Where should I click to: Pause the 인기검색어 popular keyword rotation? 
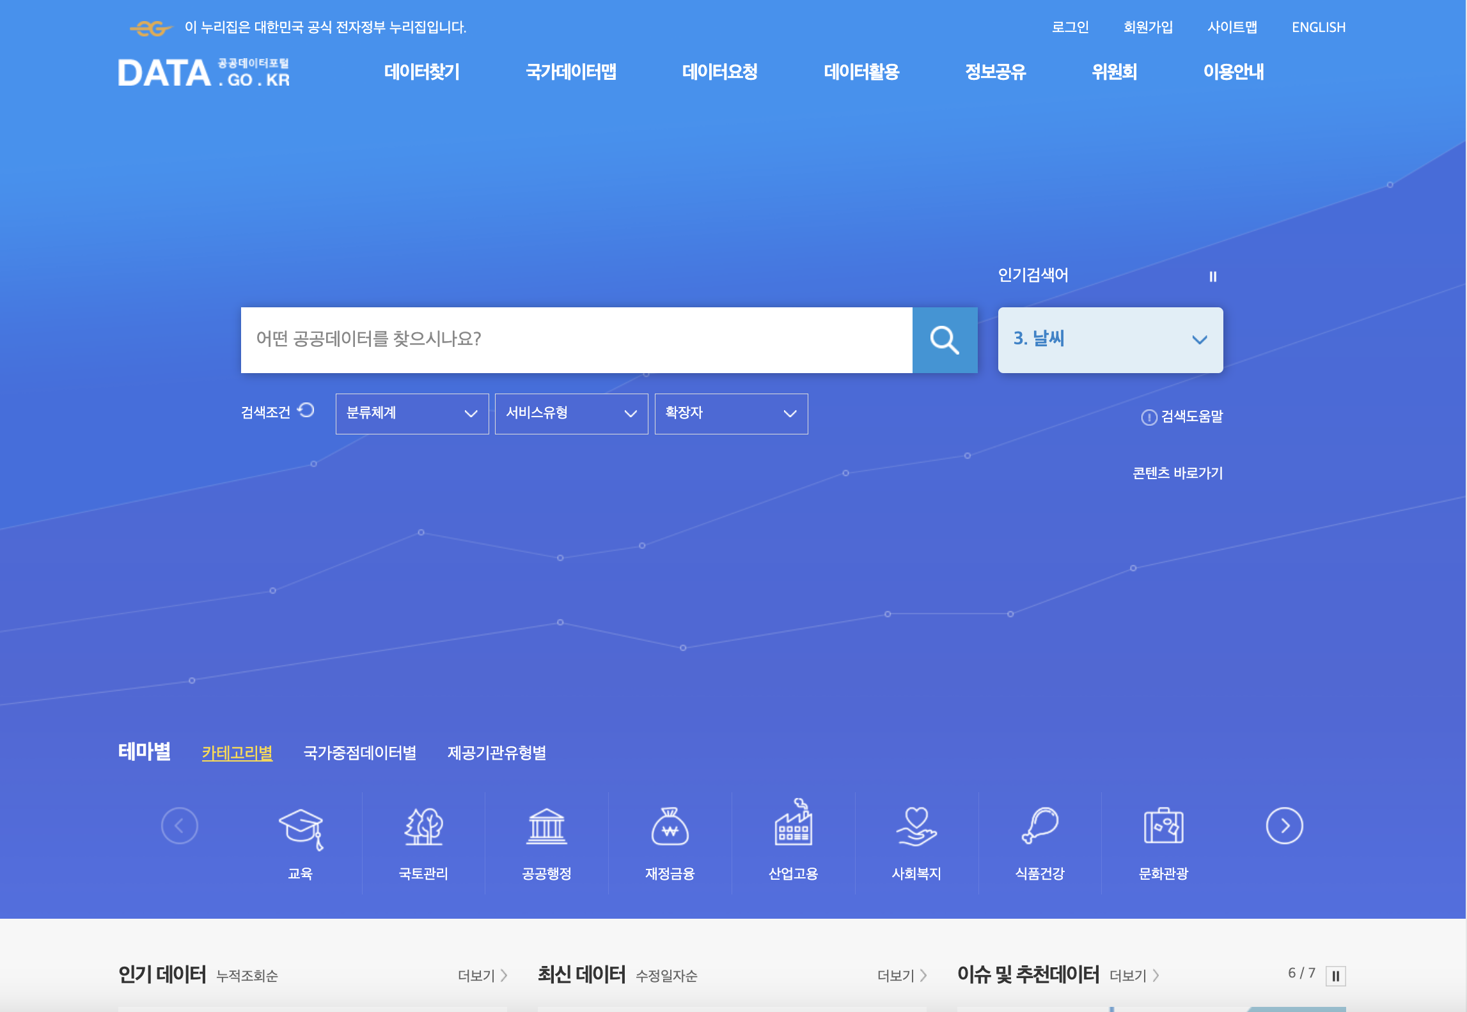tap(1212, 277)
